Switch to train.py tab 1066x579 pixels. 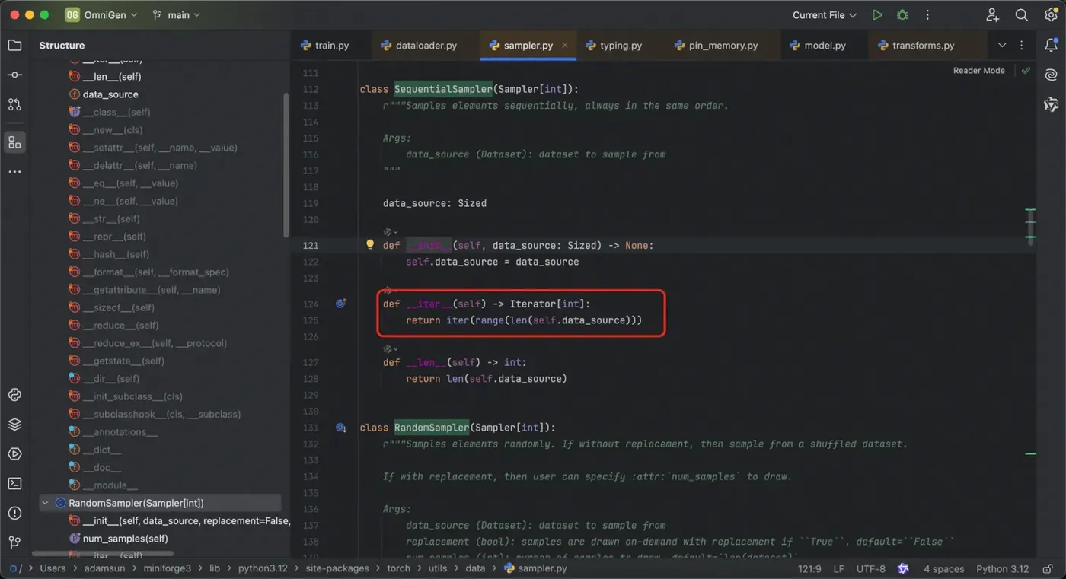point(325,46)
